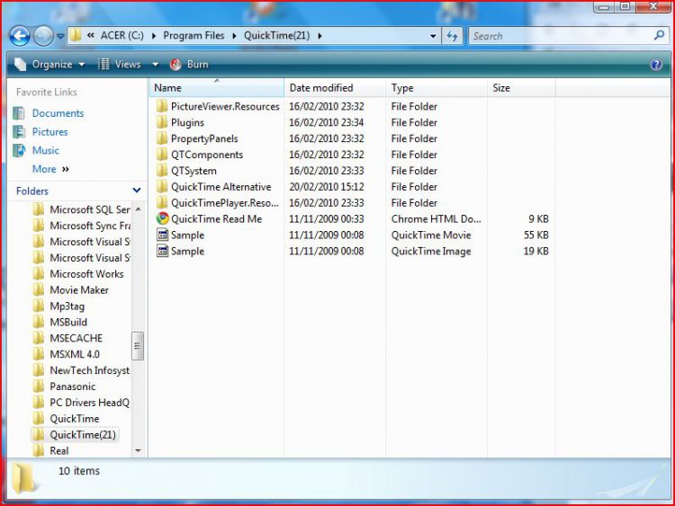Select PropertyPanels folder

(x=204, y=139)
